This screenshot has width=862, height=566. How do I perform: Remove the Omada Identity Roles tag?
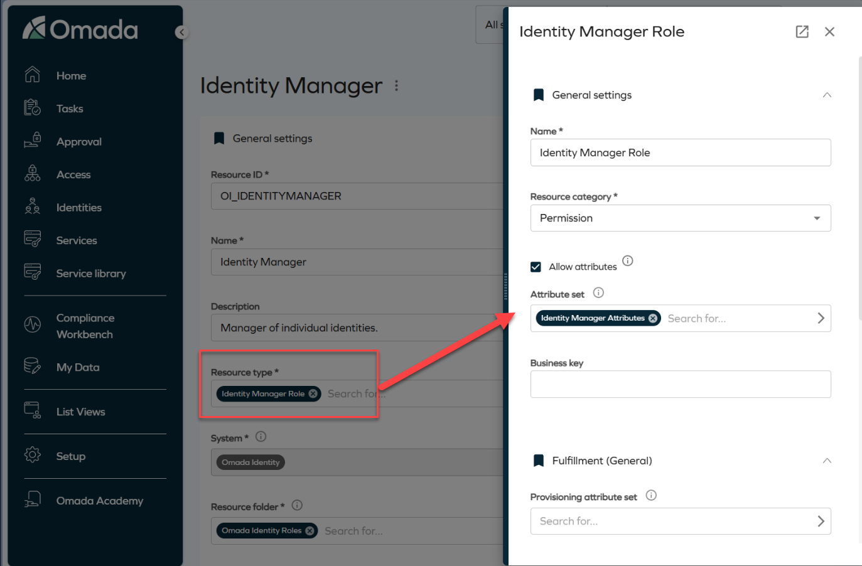coord(310,531)
